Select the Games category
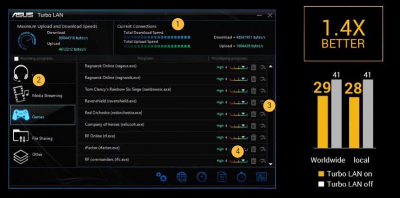 coord(43,115)
